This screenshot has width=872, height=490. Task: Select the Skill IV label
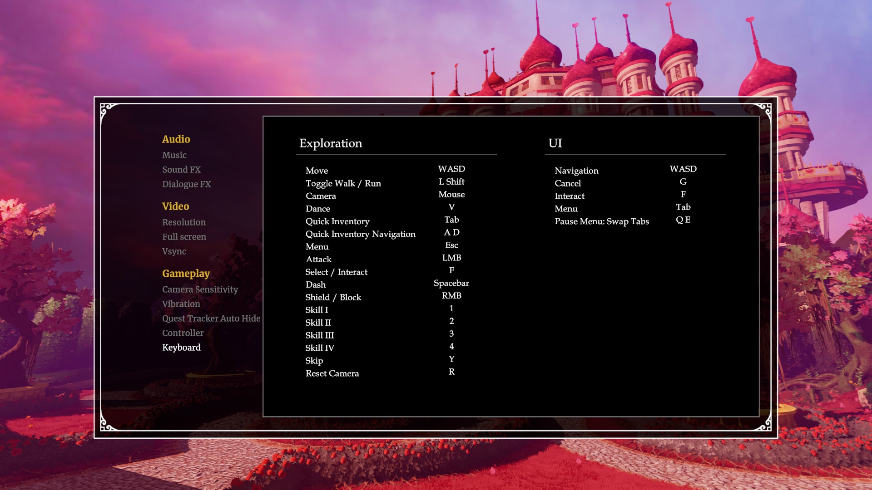pyautogui.click(x=319, y=348)
